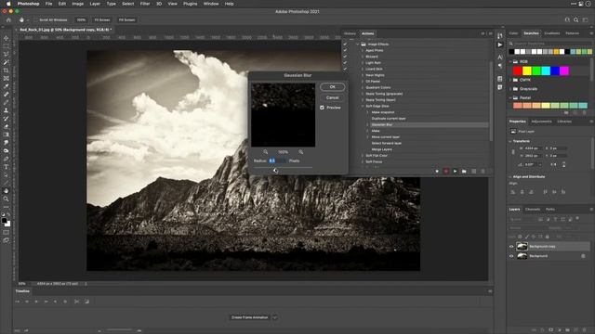Stop recording in the Actions panel

click(437, 171)
